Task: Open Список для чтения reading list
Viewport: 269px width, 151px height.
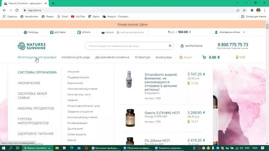Action: point(254,16)
